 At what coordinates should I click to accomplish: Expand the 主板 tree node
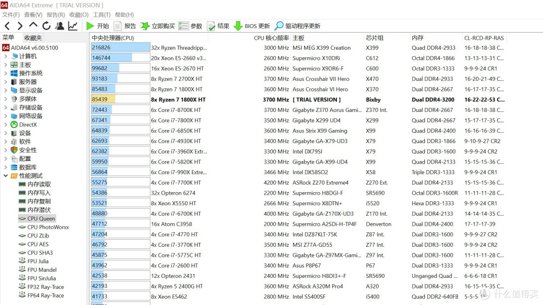coord(6,65)
